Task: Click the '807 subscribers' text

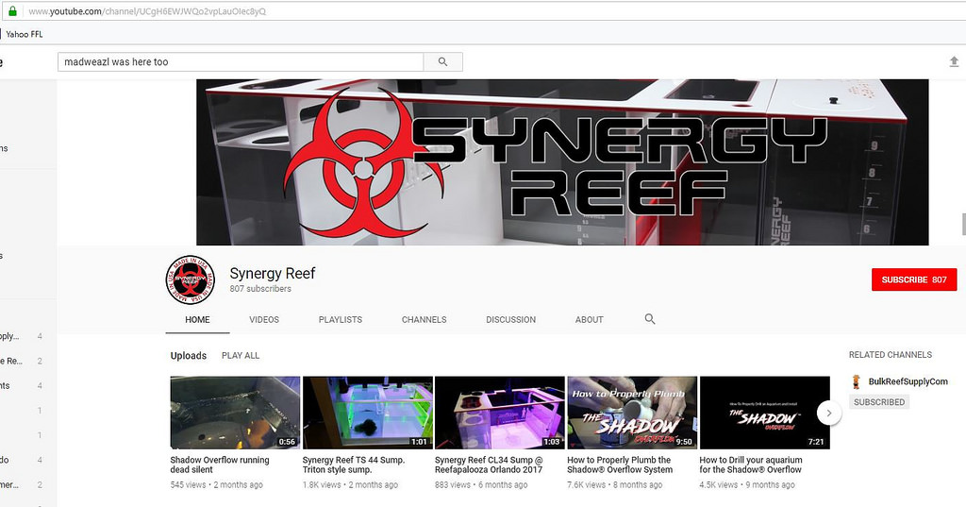Action: coord(260,289)
